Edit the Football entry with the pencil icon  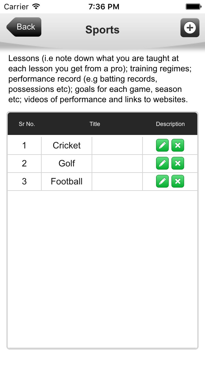point(162,181)
